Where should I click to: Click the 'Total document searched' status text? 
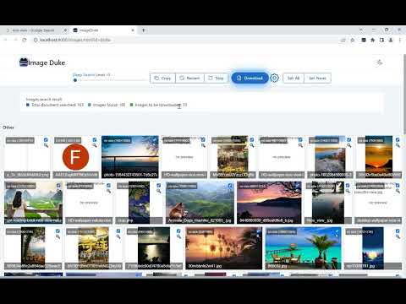(x=58, y=105)
